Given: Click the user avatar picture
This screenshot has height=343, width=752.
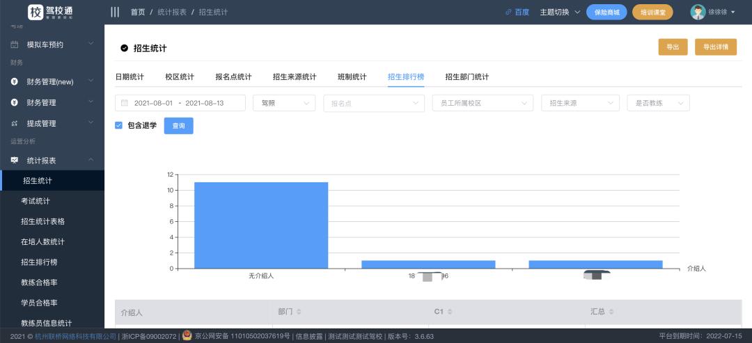Looking at the screenshot, I should [698, 12].
